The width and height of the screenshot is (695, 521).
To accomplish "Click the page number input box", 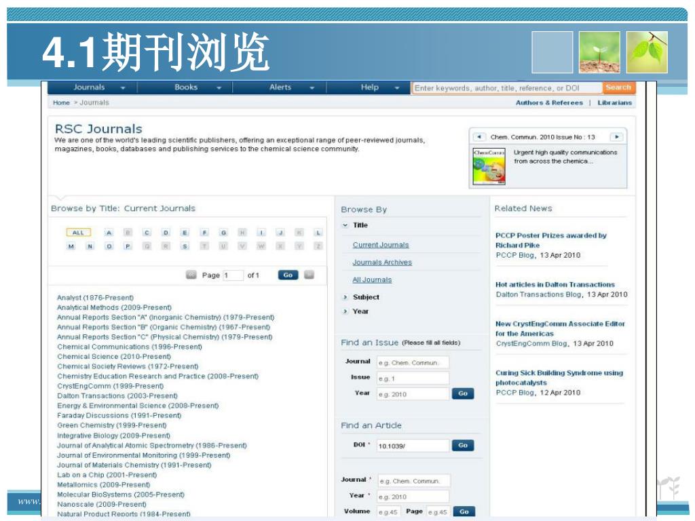I will pos(233,275).
